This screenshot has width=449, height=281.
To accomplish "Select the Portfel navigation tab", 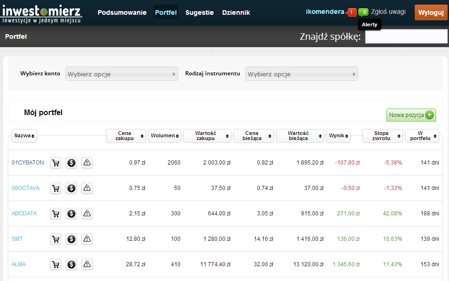I will 166,12.
